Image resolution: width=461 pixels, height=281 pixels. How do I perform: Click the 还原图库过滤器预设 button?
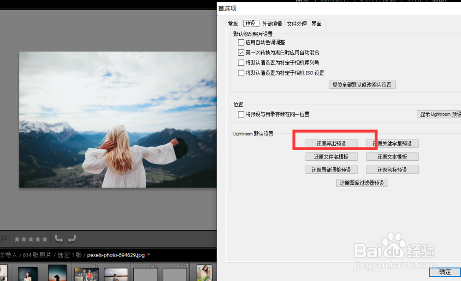(362, 183)
